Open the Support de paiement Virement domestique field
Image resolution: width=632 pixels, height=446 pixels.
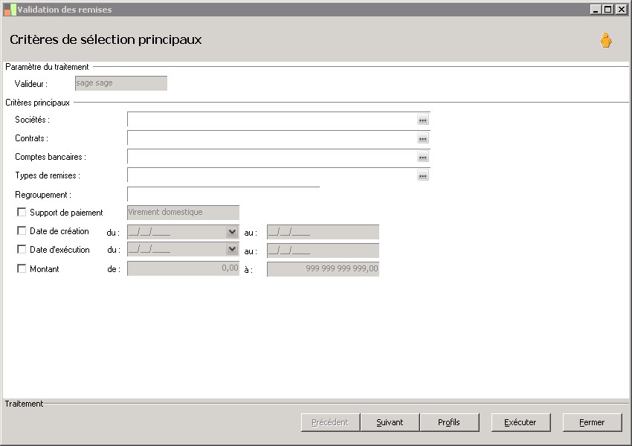pos(183,213)
